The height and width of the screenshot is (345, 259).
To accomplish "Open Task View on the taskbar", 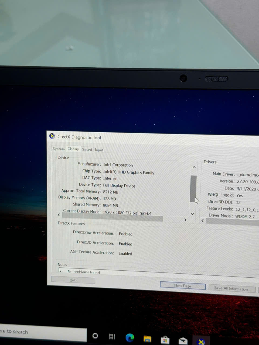I will (x=112, y=336).
